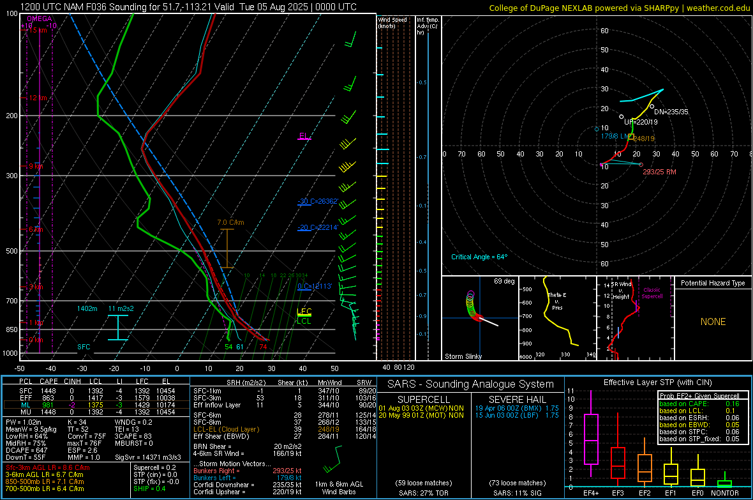Viewport: 753px width, 500px height.
Task: Click the green 'LCL' level label
Action: coord(304,321)
